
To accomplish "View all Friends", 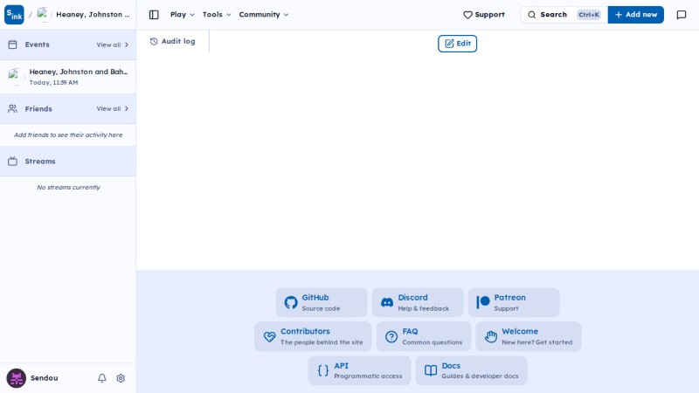I will coord(113,108).
